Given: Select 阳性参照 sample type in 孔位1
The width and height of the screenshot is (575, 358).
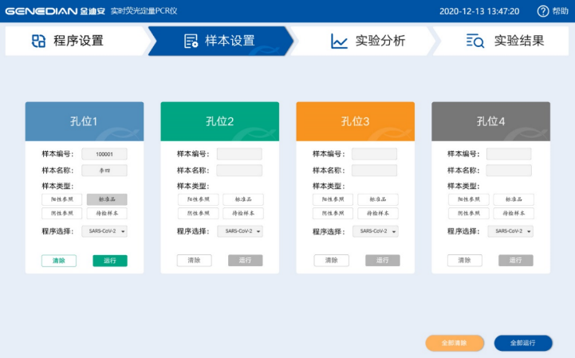Looking at the screenshot, I should coord(62,199).
